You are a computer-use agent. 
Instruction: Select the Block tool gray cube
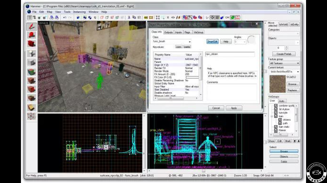[32, 62]
